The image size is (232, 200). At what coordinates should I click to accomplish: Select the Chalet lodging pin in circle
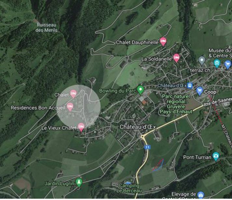pos(73,94)
